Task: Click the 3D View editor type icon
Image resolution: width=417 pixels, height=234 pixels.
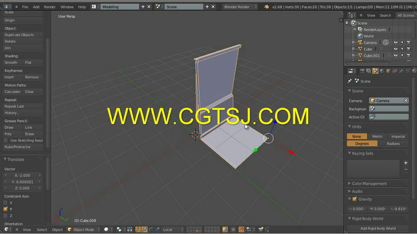Action: [7, 229]
